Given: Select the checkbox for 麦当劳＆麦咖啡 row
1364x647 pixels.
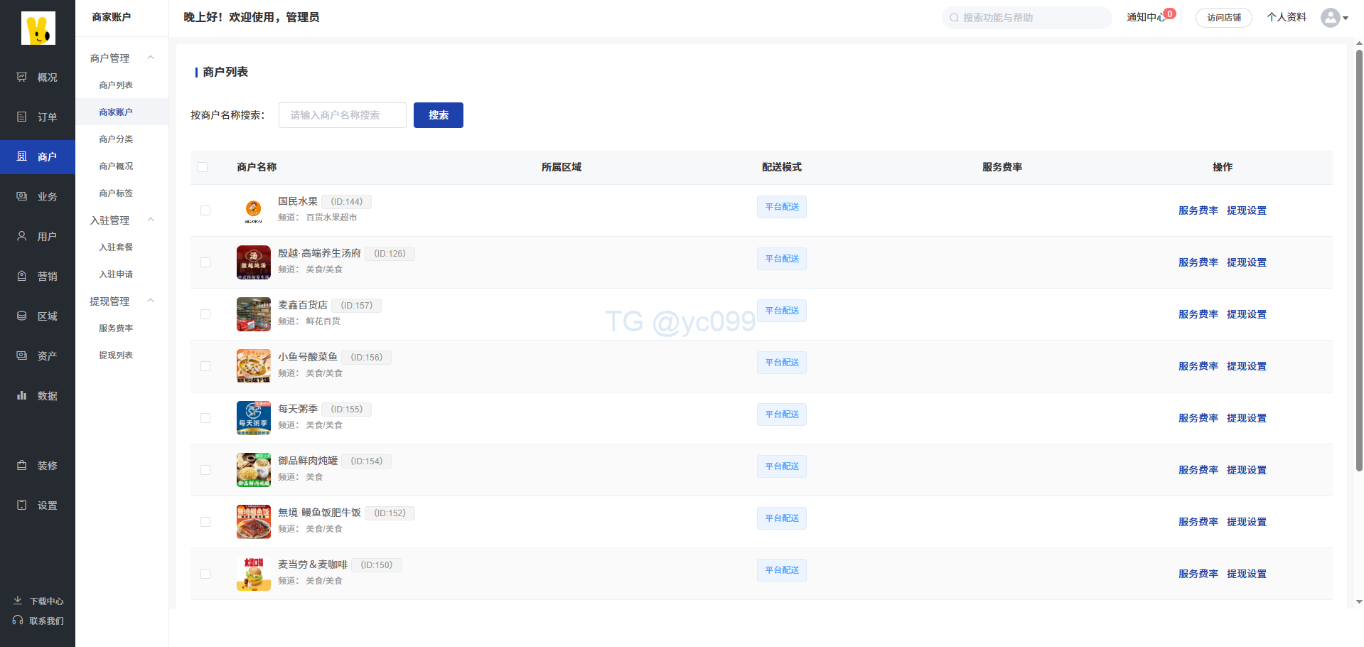Looking at the screenshot, I should click(x=205, y=574).
